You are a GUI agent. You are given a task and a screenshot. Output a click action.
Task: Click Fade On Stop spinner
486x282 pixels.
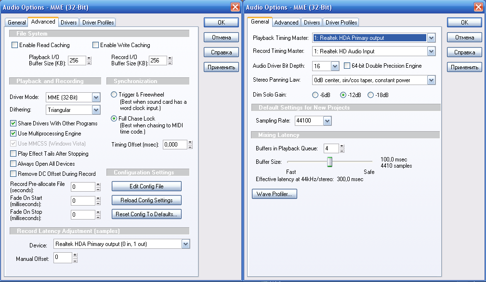click(98, 215)
